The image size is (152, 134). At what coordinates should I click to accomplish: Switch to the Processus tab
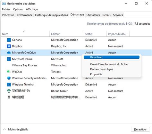8,15
